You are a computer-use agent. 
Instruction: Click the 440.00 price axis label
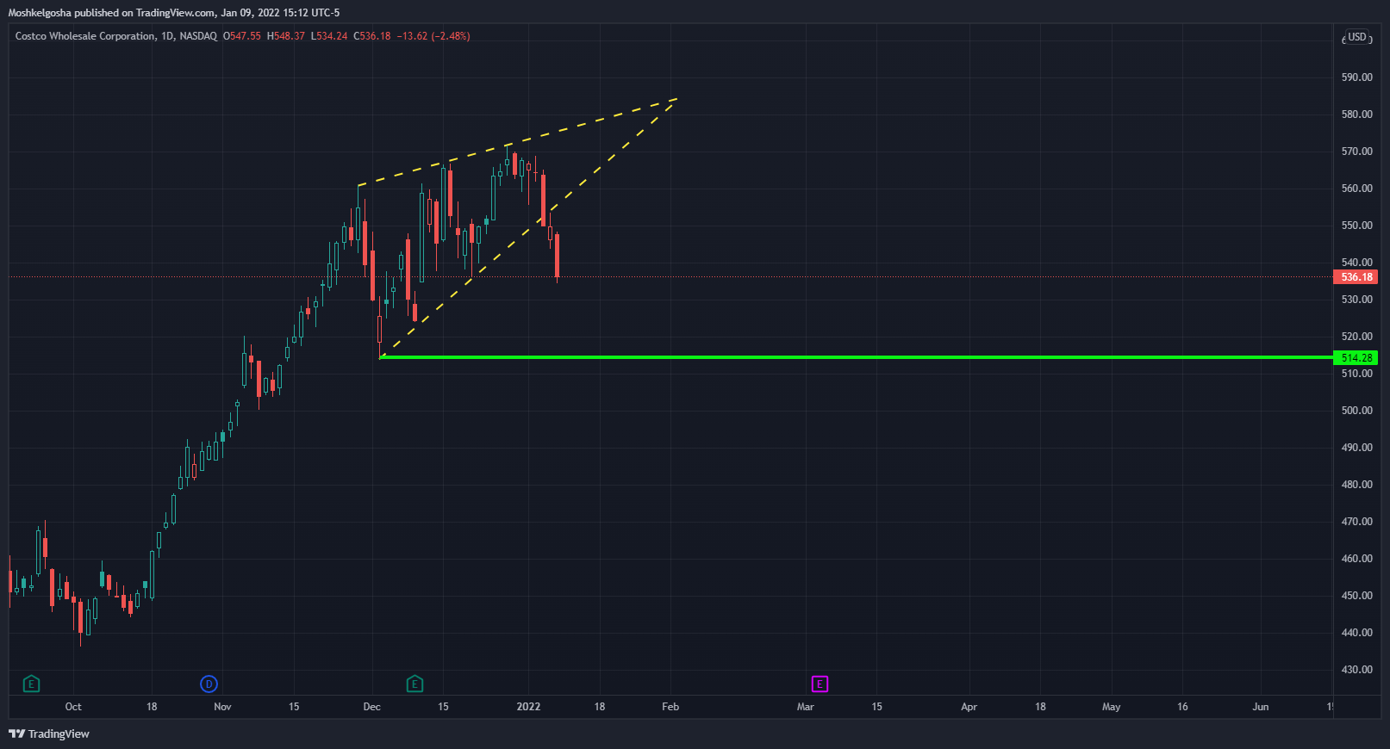[x=1356, y=633]
